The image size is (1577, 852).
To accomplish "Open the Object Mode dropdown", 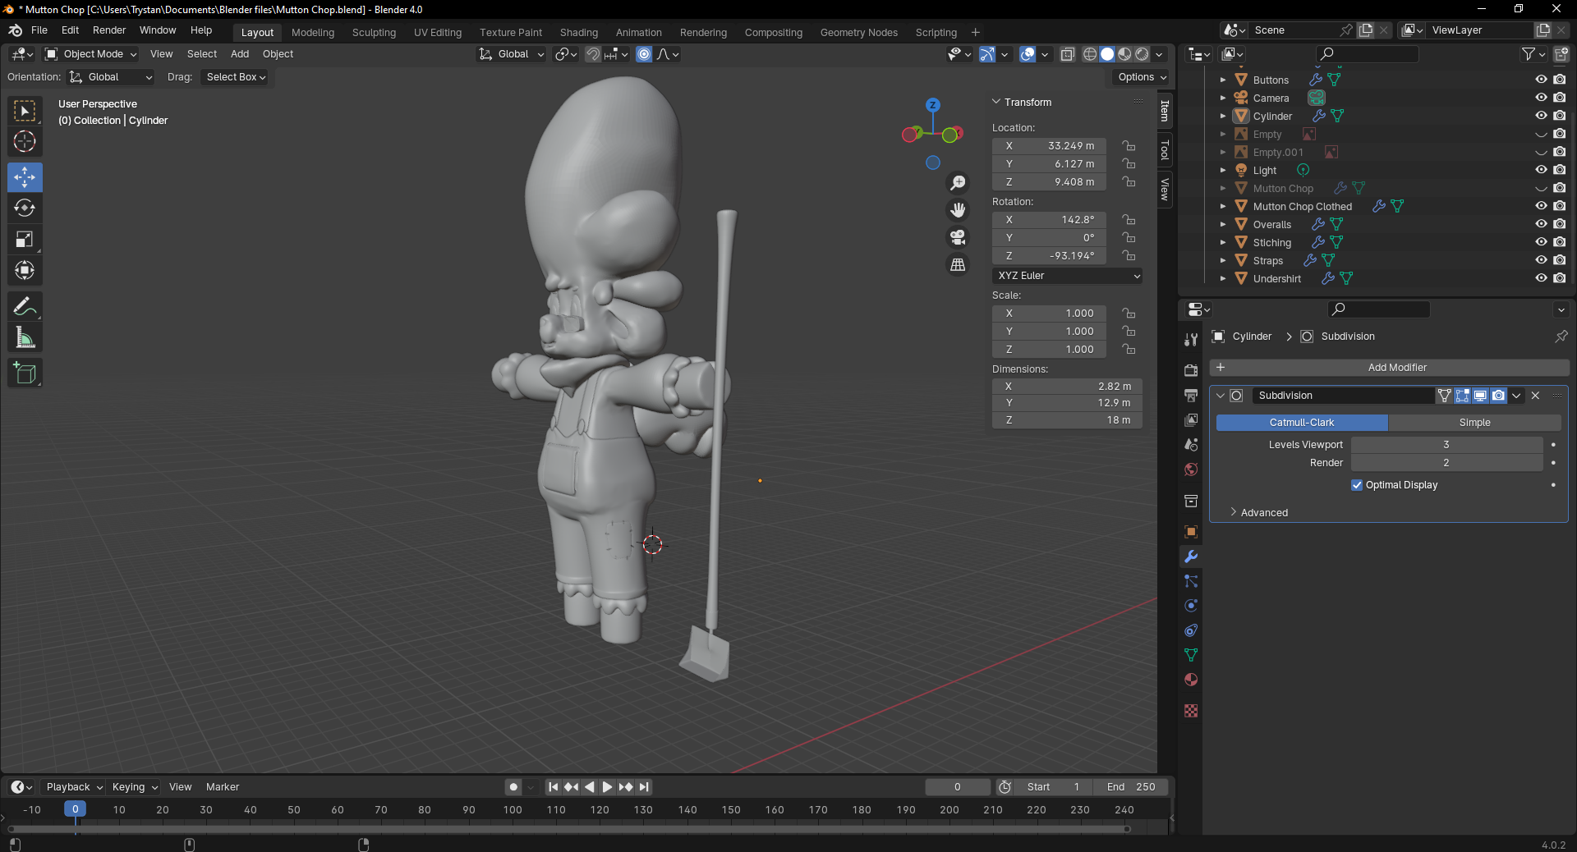I will (91, 54).
